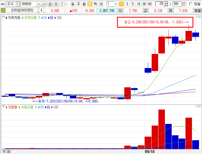Click the volume panel menu icon
202x154 pixels.
(4, 106)
